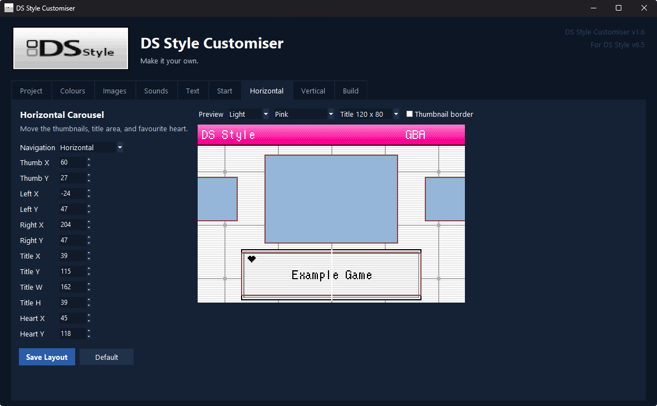This screenshot has height=406, width=657.
Task: Open the Light preview theme dropdown
Action: (x=248, y=114)
